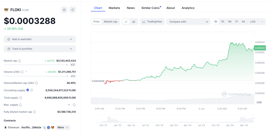Click the Jan '24 mark on mini timeline
This screenshot has height=134, width=270.
[230, 125]
